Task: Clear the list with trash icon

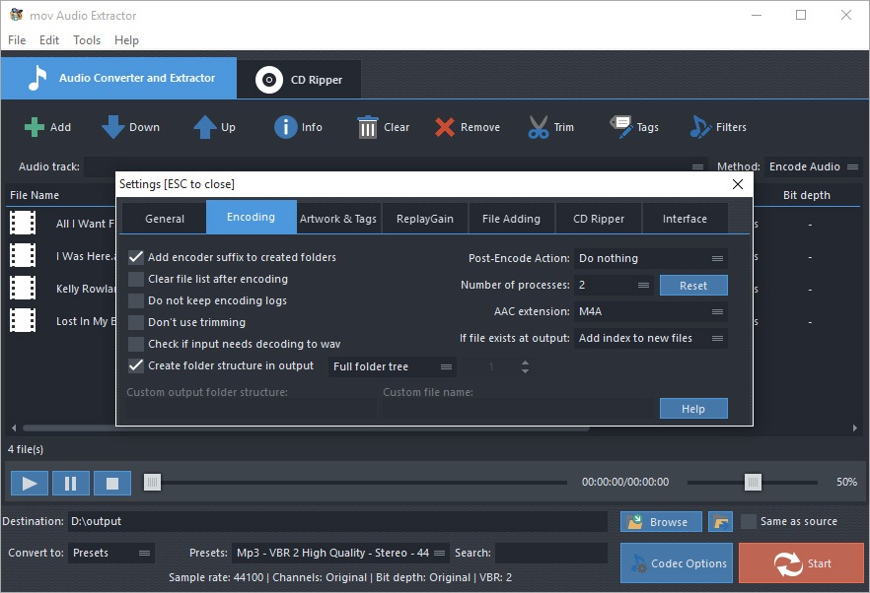Action: (367, 127)
